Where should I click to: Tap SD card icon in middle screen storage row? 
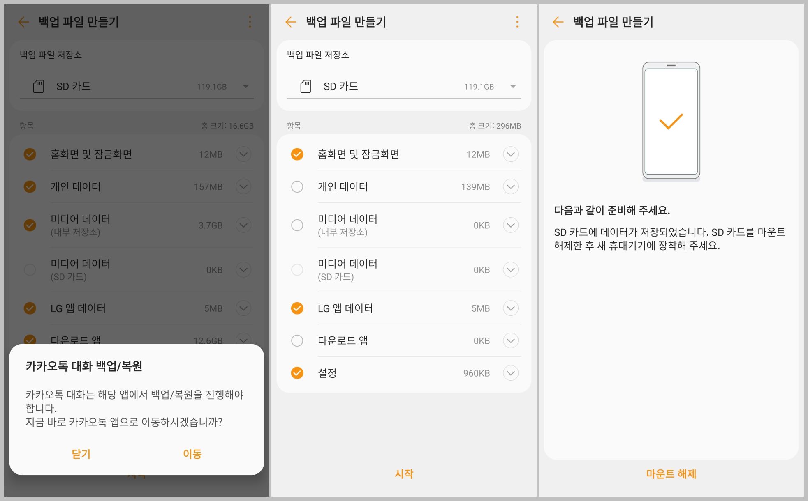(x=306, y=86)
